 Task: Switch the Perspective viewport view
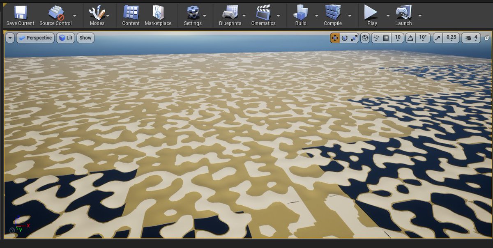35,37
